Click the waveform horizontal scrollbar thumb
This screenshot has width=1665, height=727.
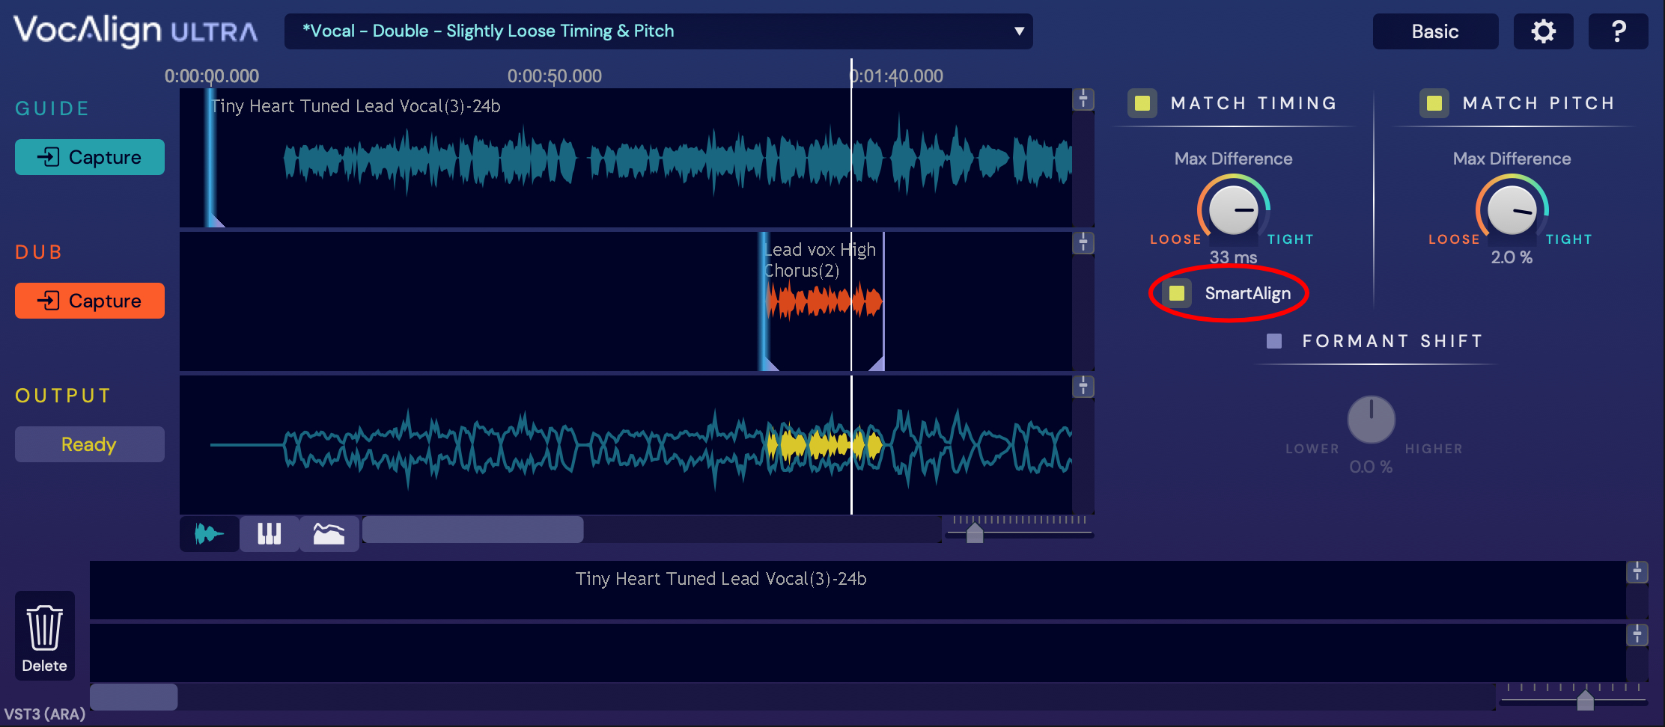click(472, 530)
